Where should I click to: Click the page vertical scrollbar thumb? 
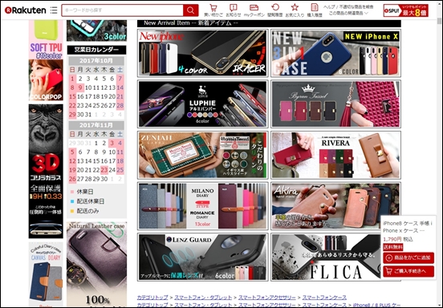[439, 21]
